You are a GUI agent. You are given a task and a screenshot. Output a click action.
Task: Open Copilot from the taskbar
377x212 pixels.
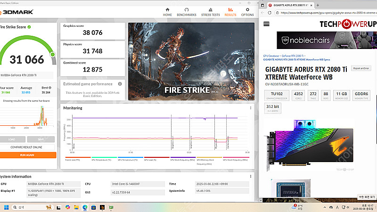[67, 207]
